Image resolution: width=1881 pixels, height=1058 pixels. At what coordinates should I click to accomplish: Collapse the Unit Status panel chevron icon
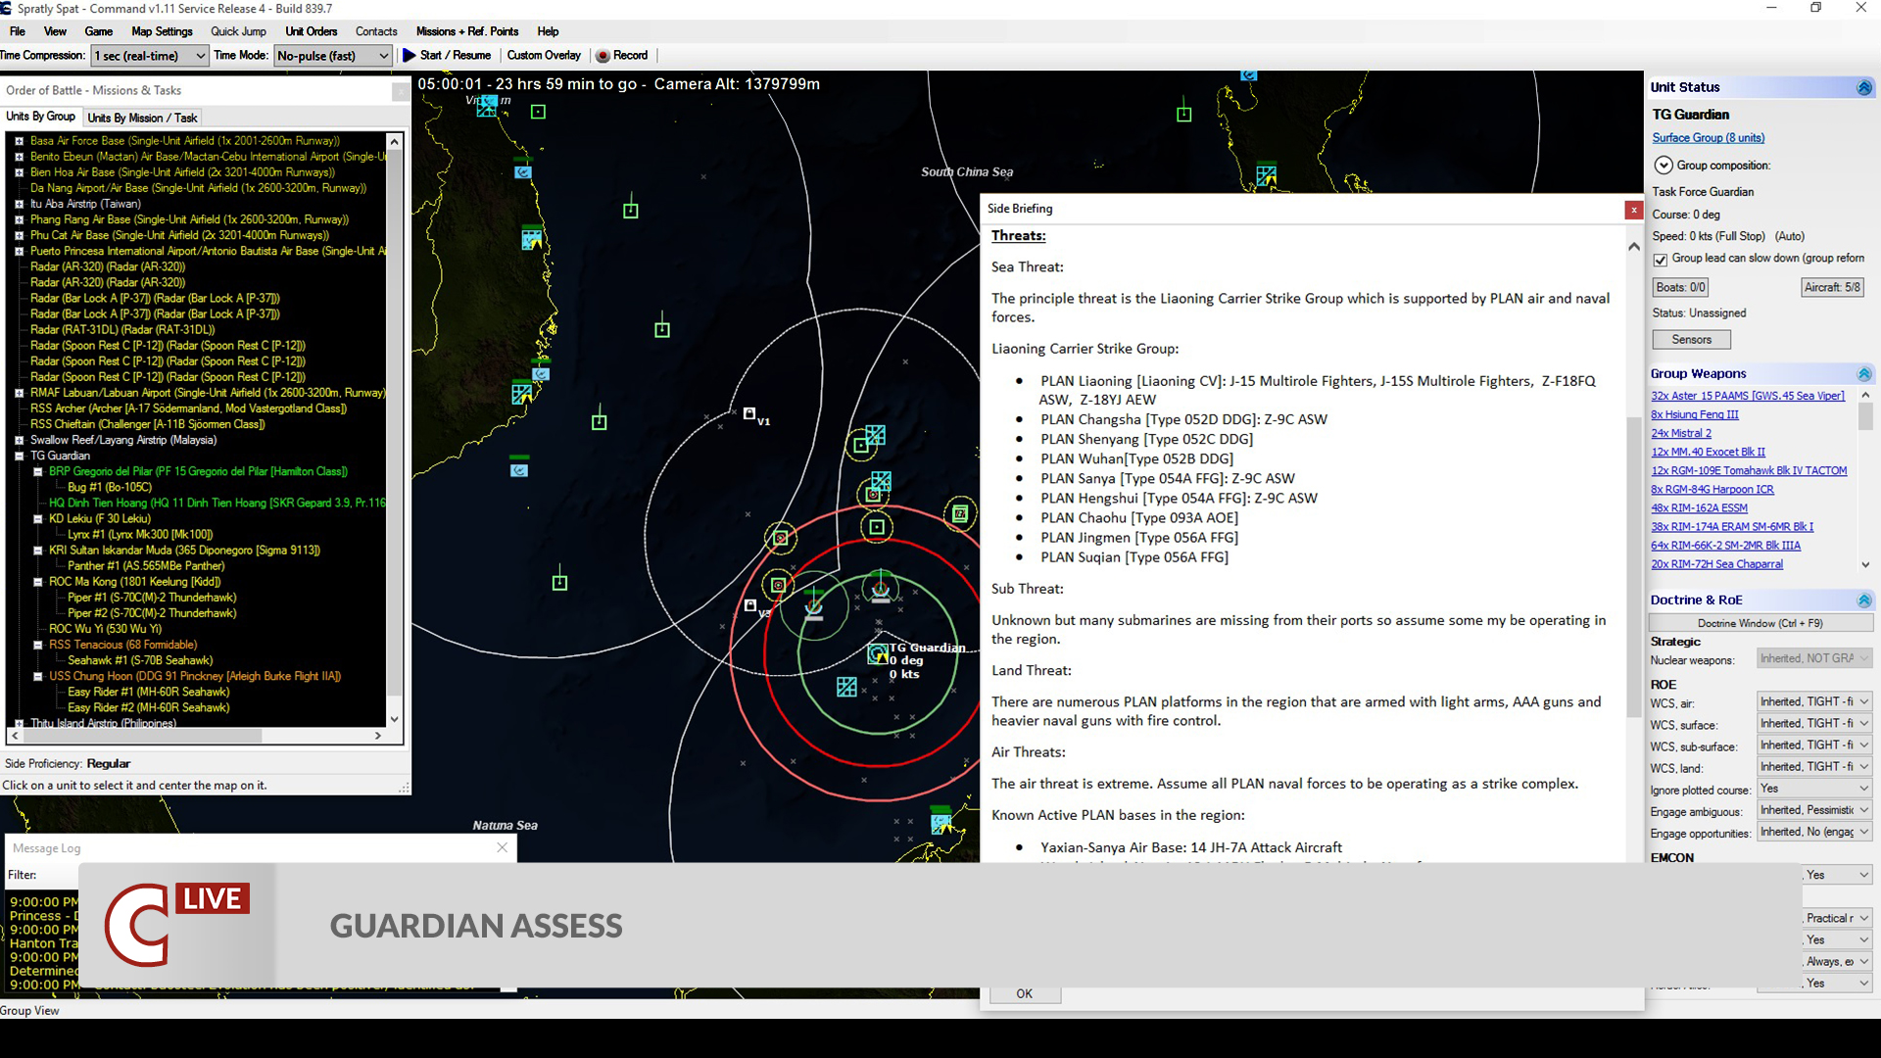pos(1862,87)
